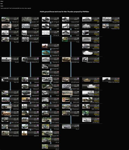The height and width of the screenshot is (150, 129).
Task: Select the Hibneryt anti-air card
Action: pos(30,79)
